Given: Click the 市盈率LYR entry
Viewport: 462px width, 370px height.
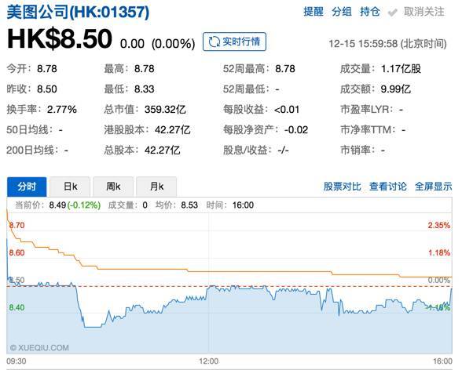Looking at the screenshot, I should click(372, 109).
